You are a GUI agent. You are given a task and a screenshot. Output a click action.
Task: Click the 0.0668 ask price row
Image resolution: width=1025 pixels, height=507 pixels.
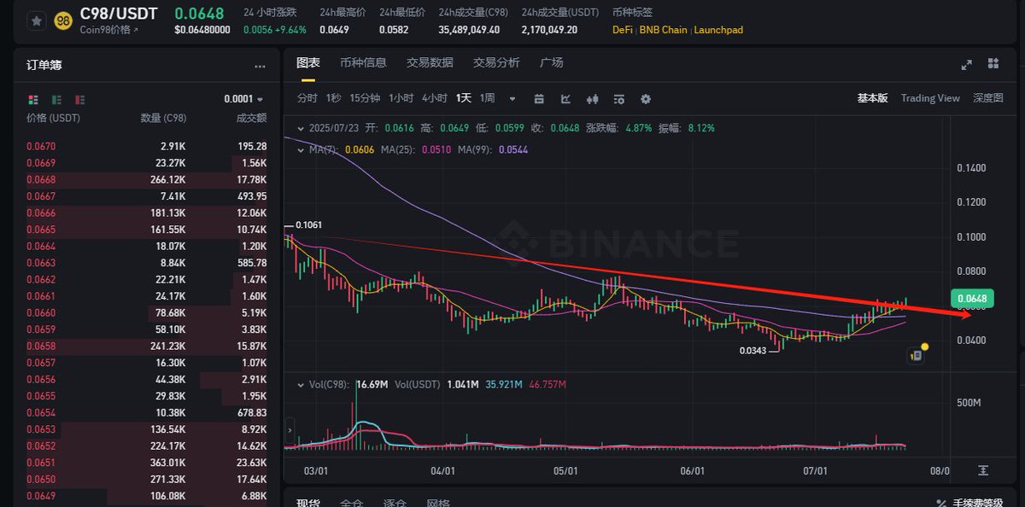tap(147, 179)
